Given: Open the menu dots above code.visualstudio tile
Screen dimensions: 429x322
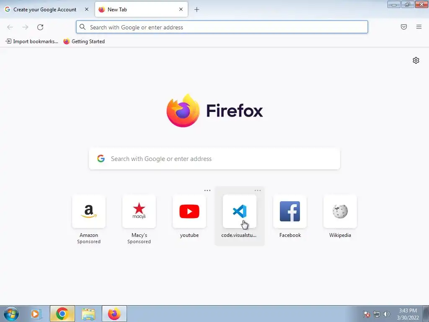Looking at the screenshot, I should pyautogui.click(x=258, y=190).
